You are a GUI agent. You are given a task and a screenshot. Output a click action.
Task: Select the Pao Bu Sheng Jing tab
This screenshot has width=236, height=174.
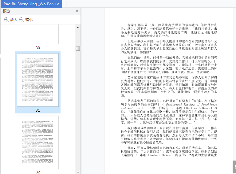31,4
